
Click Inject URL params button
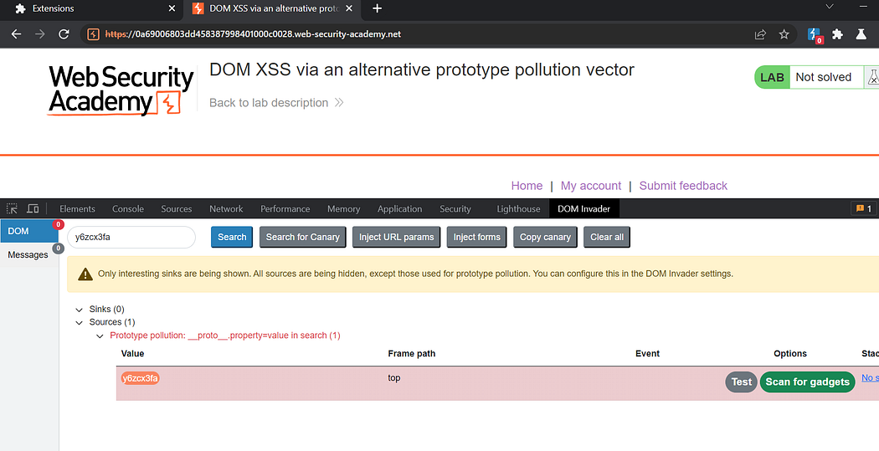pyautogui.click(x=396, y=237)
